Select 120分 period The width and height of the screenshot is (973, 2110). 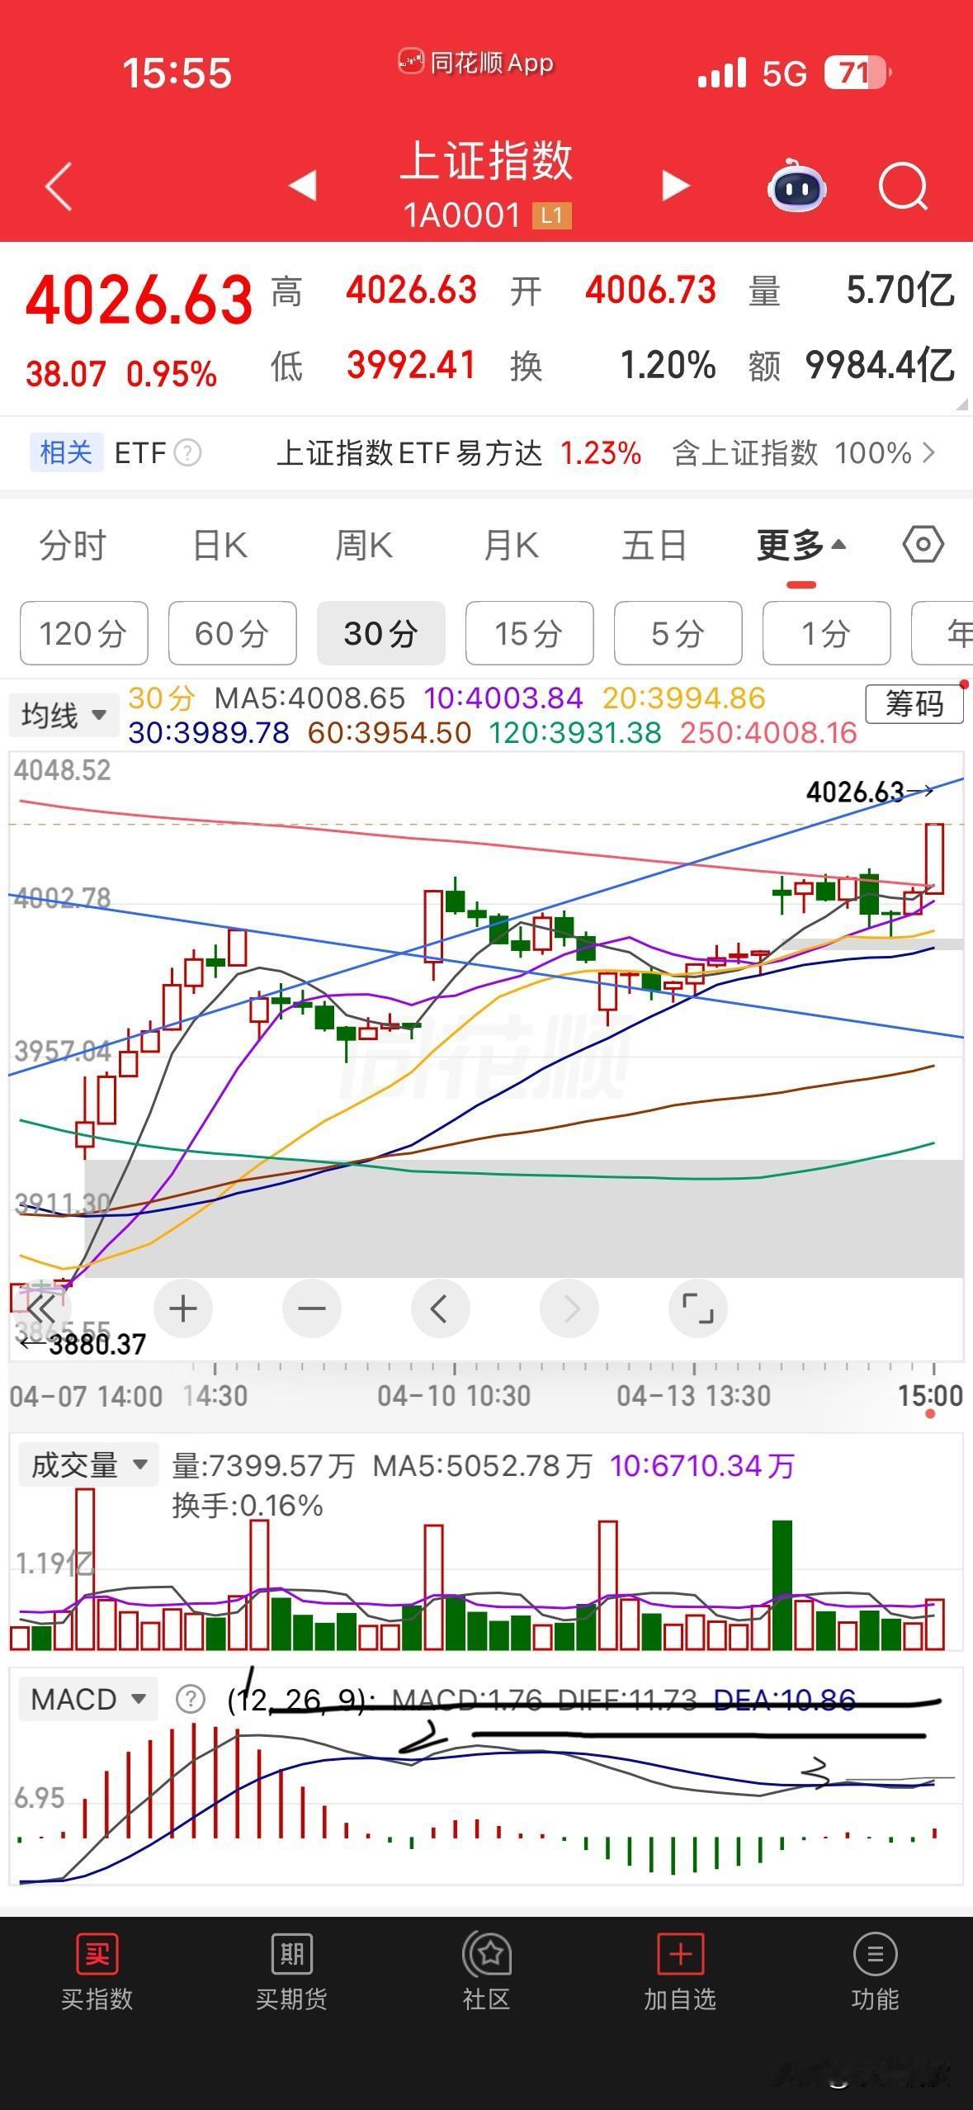84,633
